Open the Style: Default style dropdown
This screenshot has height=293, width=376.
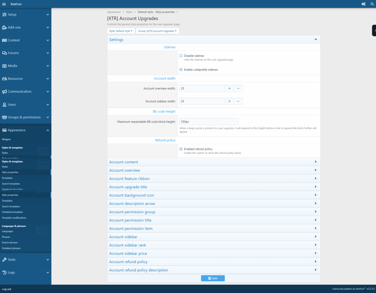click(121, 31)
